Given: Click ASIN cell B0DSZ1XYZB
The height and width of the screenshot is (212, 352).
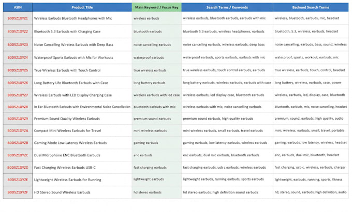Looking at the screenshot, I should (18, 143).
